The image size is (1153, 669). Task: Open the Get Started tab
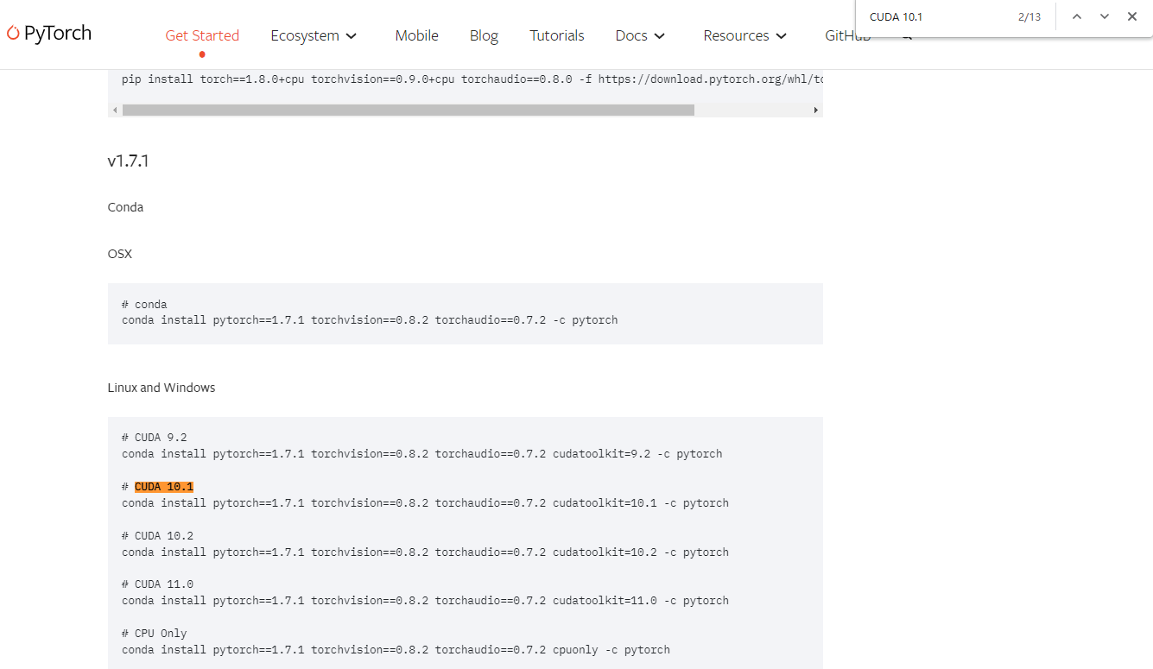pos(202,35)
